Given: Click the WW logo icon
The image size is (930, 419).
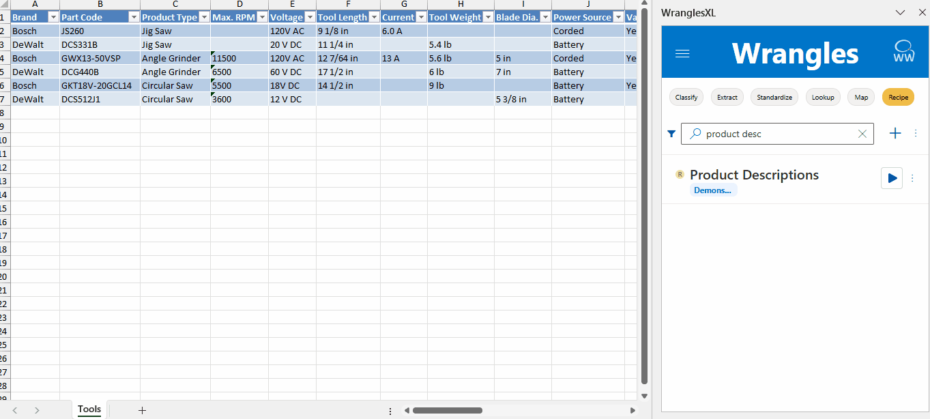Looking at the screenshot, I should click(x=904, y=53).
